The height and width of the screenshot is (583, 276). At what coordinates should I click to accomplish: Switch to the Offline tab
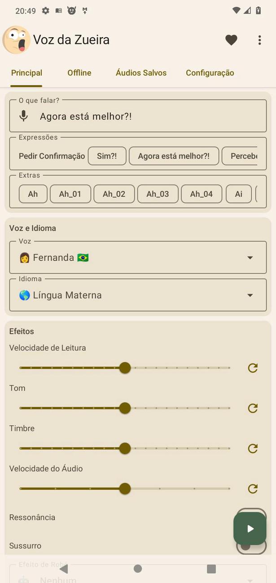click(x=79, y=73)
